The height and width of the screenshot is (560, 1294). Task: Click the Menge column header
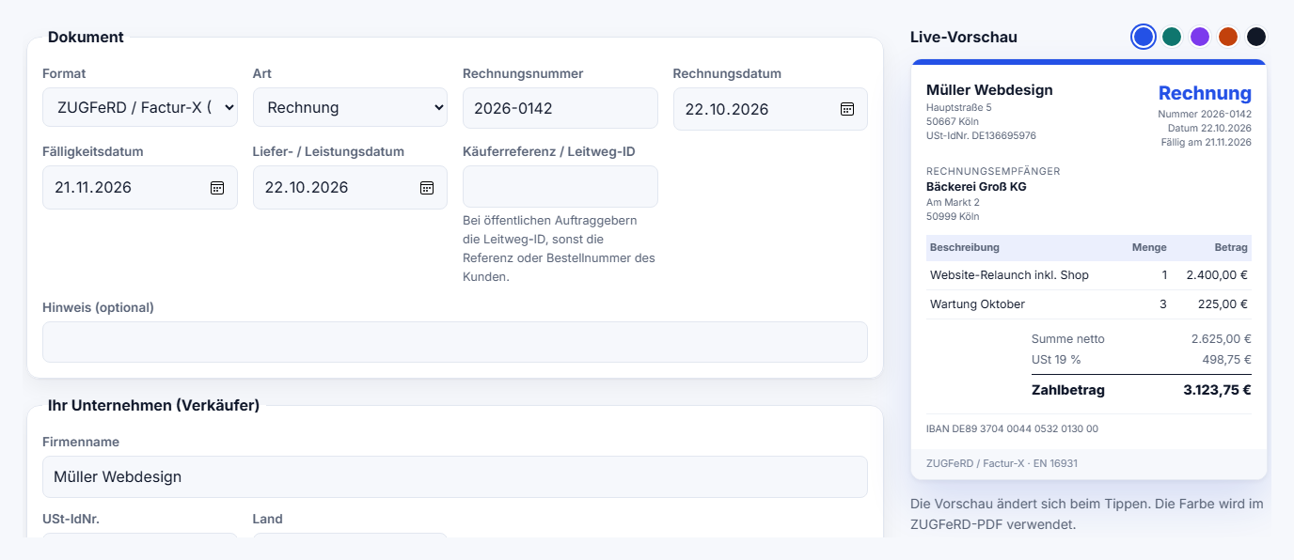[x=1149, y=247]
